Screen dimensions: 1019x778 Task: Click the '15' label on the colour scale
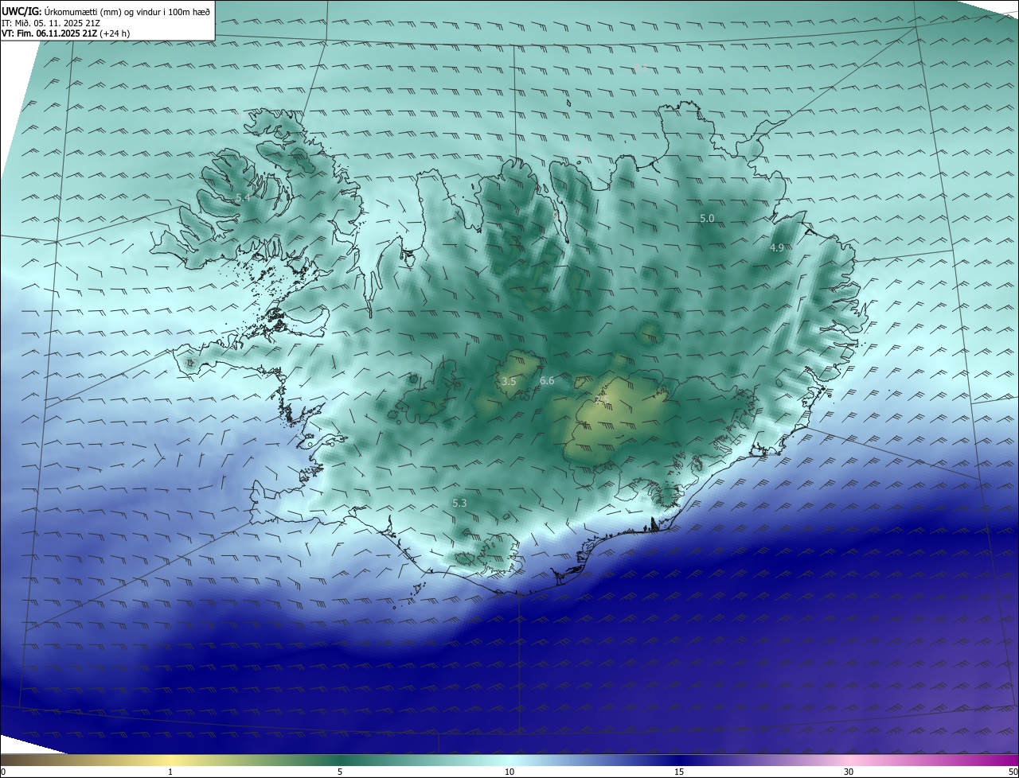click(679, 772)
